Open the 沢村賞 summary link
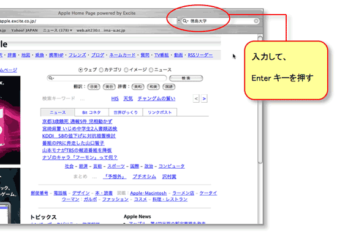 (169, 177)
